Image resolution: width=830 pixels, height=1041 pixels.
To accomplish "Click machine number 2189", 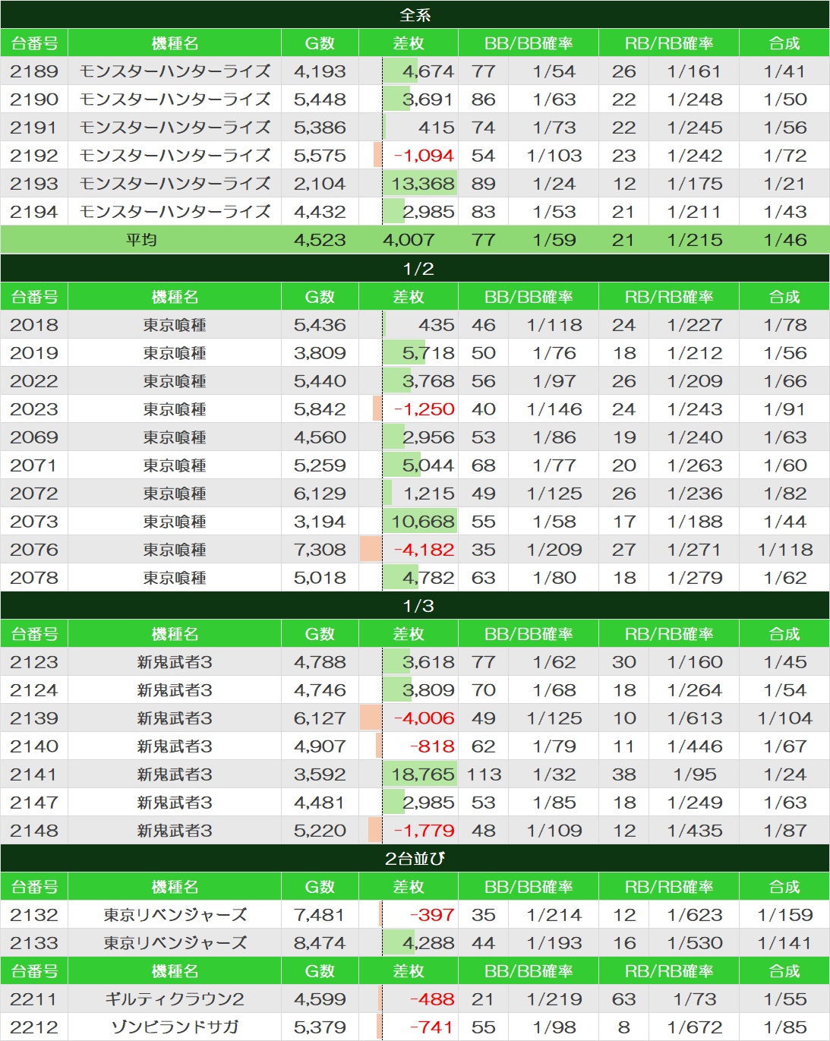I will click(x=34, y=71).
